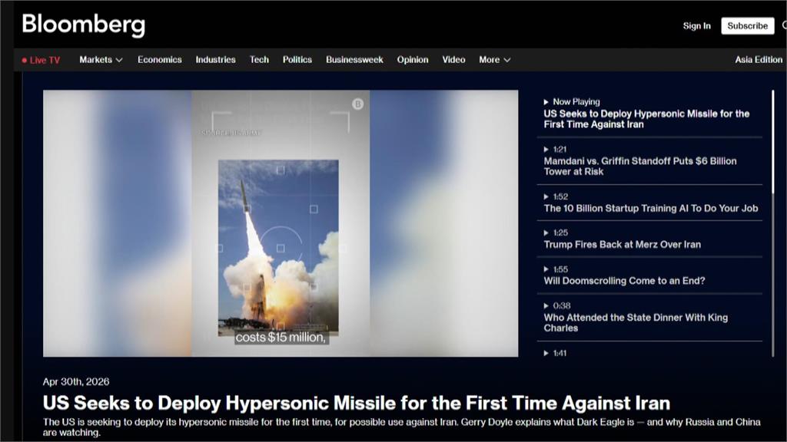The width and height of the screenshot is (787, 442).
Task: Expand the More menu
Action: pos(494,60)
